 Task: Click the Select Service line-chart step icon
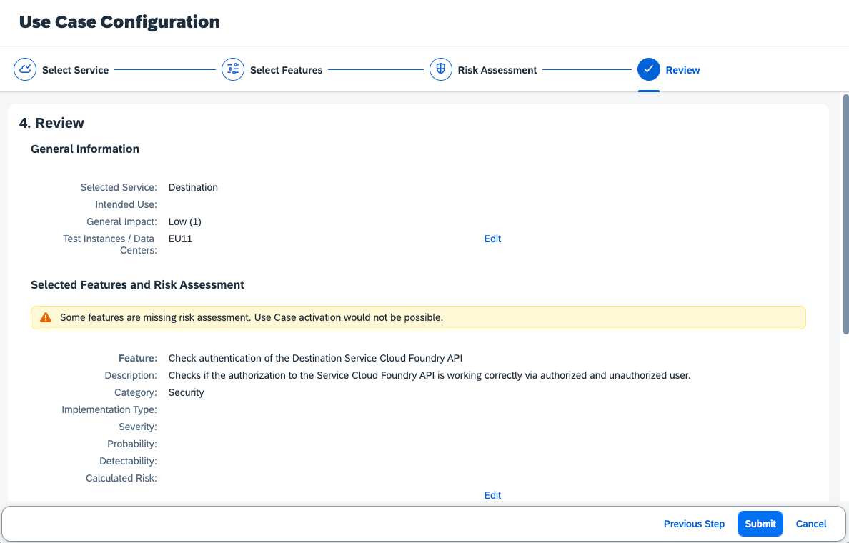tap(25, 69)
